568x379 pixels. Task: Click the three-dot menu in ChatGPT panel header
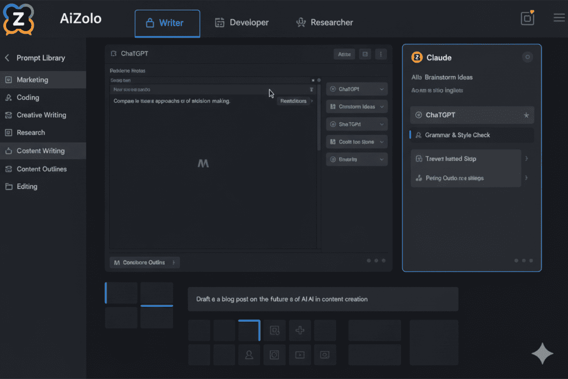click(380, 54)
